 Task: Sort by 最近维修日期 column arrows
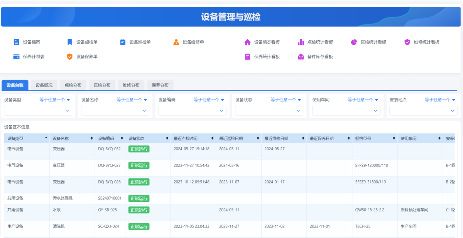click(x=303, y=138)
